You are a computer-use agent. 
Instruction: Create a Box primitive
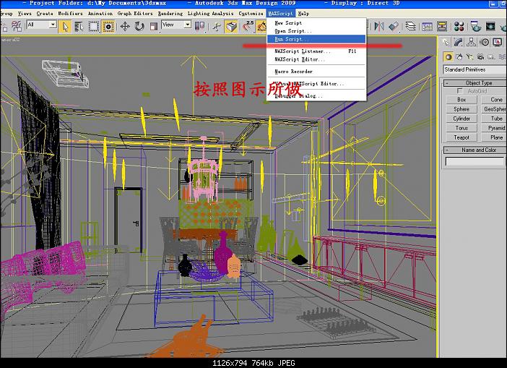(x=461, y=100)
